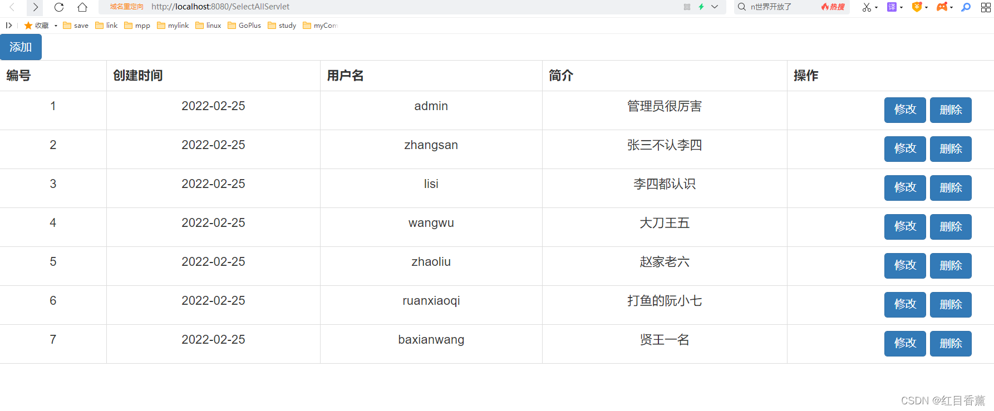
Task: Open the mpp bookmark folder
Action: [x=137, y=26]
